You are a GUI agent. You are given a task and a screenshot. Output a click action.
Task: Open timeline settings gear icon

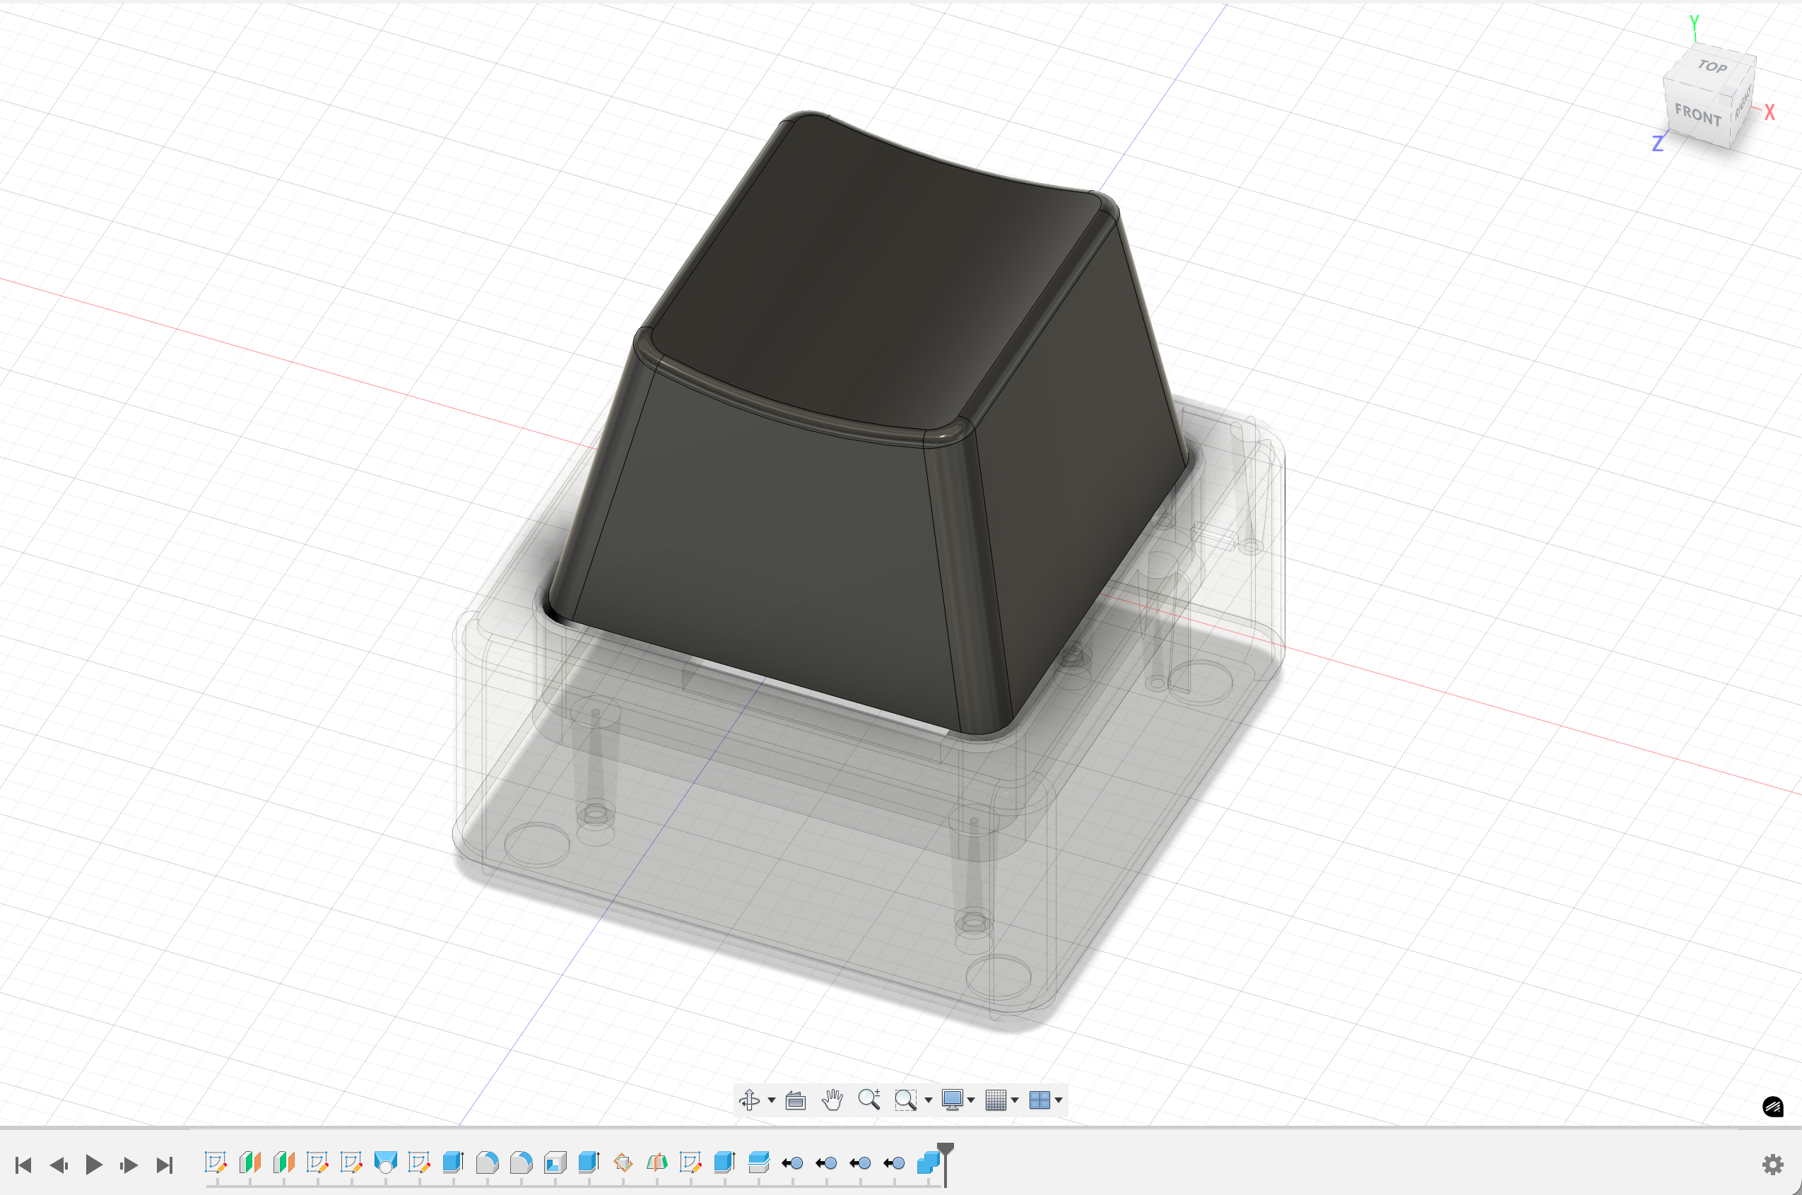click(1773, 1165)
